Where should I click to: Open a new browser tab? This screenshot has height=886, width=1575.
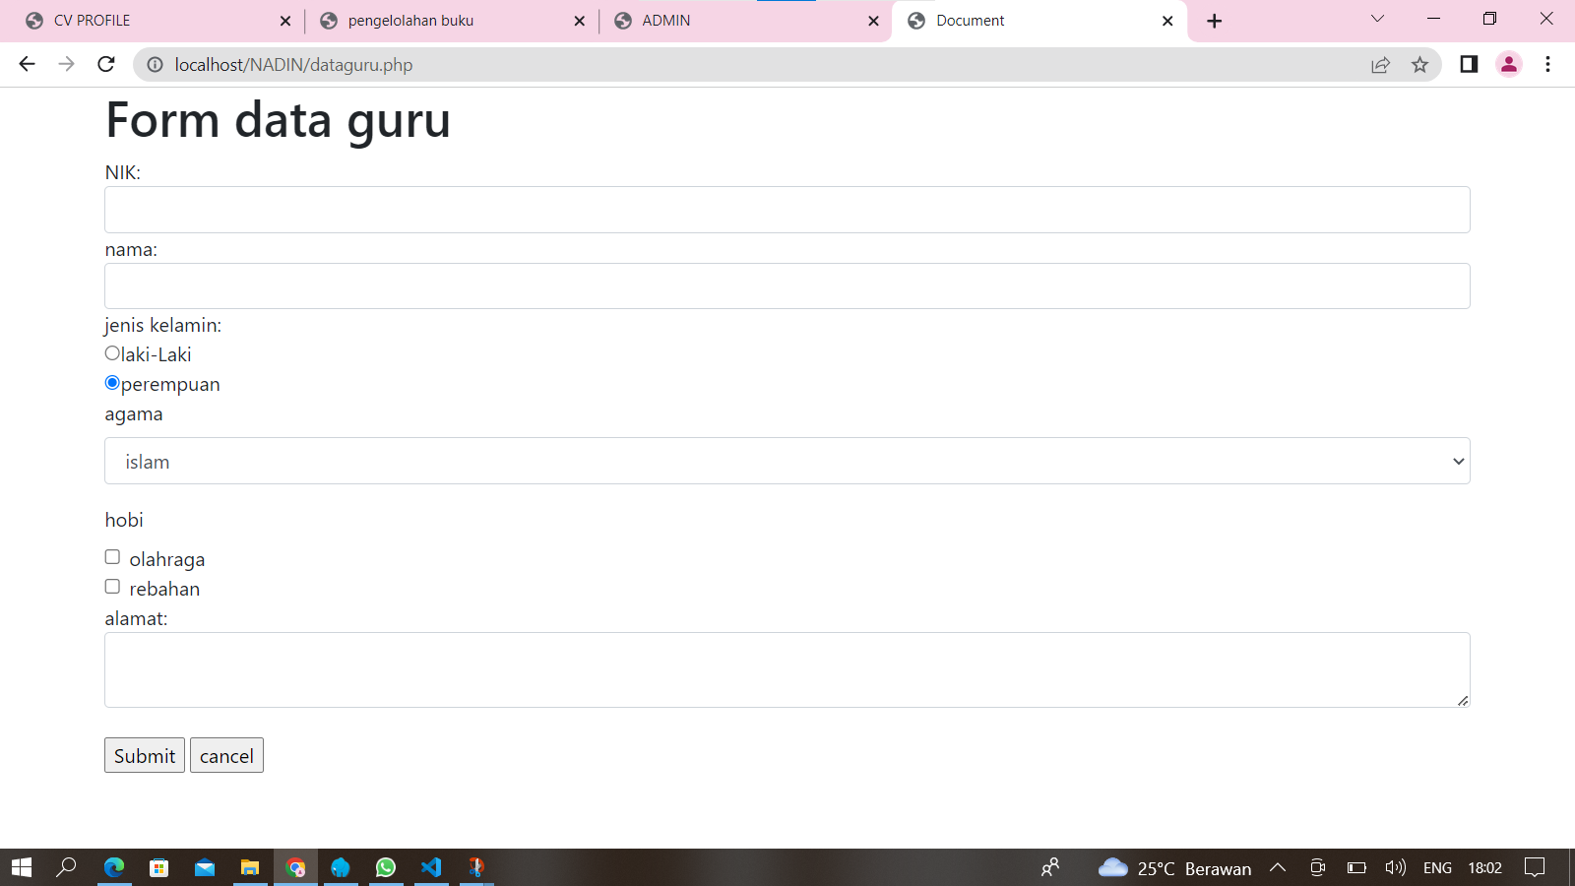[x=1215, y=21]
